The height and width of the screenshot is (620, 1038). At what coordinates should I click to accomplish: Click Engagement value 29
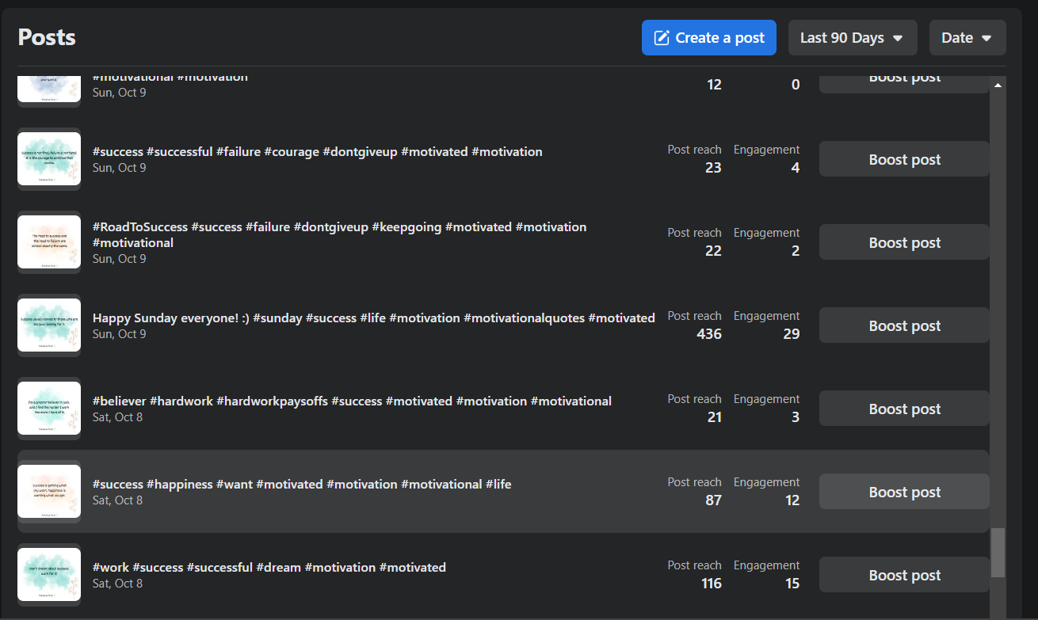point(792,334)
